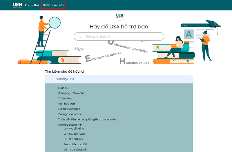Focus the 'Thông tin bạn cần' search field
Screen dimensions: 232x152
click(119, 36)
